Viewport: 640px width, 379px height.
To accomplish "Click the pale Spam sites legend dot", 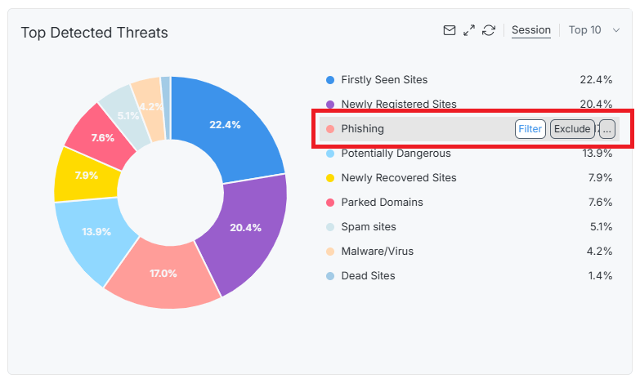I will (x=330, y=227).
